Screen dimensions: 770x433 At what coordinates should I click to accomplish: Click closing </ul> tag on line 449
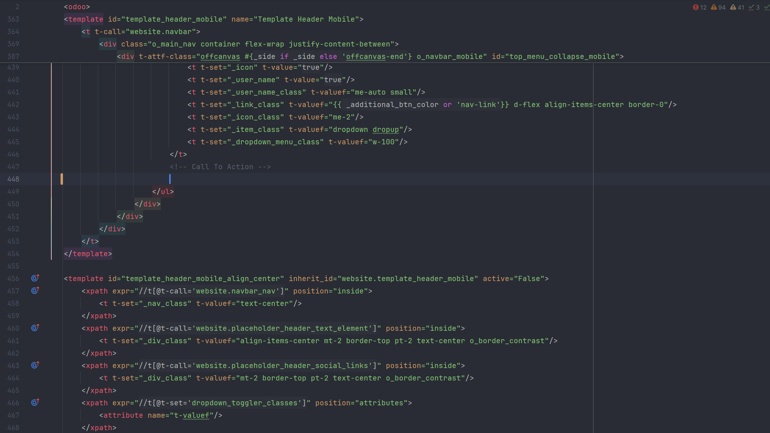click(x=163, y=192)
